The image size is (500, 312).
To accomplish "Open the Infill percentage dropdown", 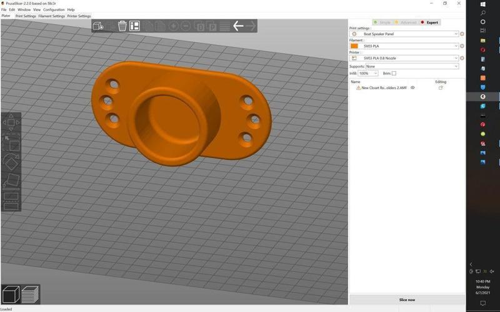I will tap(368, 73).
